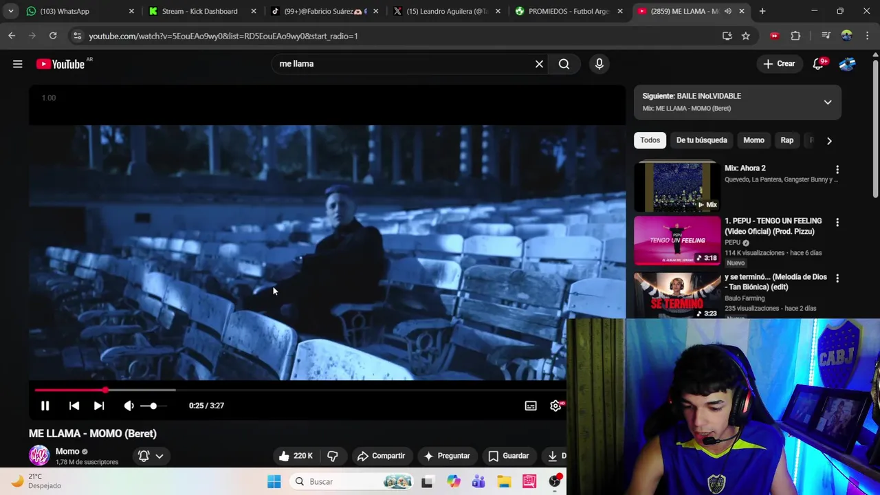The image size is (880, 495).
Task: Open y se terminó... video title
Action: 775,282
